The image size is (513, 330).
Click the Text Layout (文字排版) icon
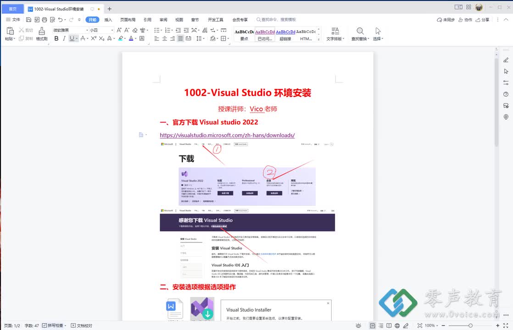(335, 31)
